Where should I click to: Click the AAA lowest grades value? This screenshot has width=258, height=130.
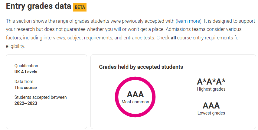click(x=211, y=106)
